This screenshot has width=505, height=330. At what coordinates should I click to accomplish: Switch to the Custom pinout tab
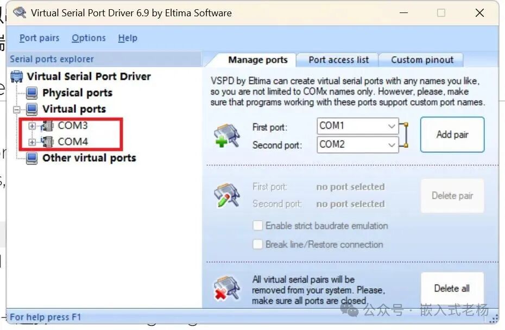pos(422,60)
